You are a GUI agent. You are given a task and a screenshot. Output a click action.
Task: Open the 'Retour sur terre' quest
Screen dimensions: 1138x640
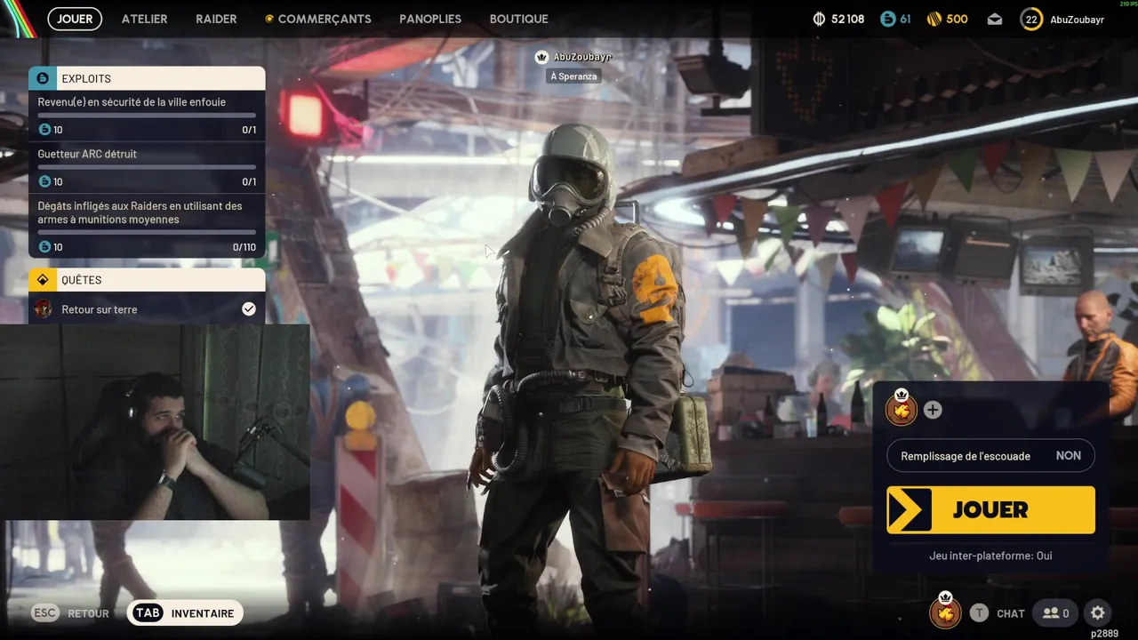pyautogui.click(x=147, y=308)
